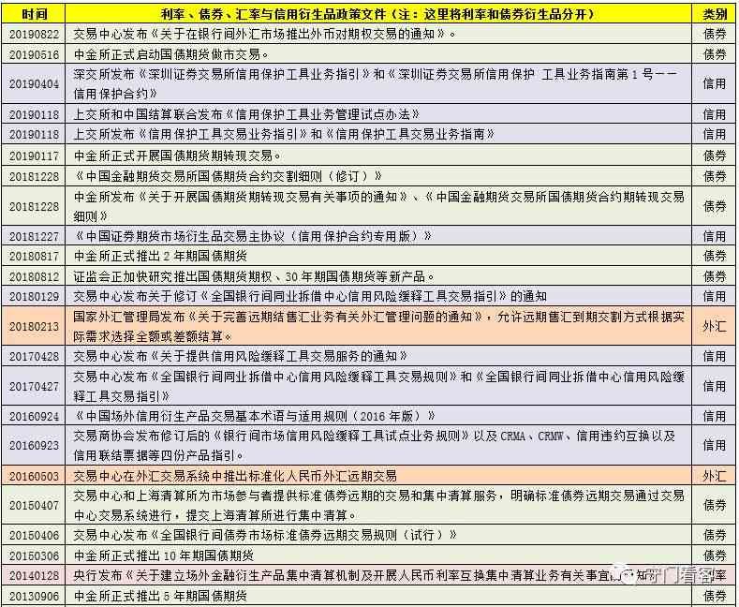The height and width of the screenshot is (607, 739).
Task: Click the entry 中金所发布《关于开展国债期货期转现交易有关事项的通知》
Action: 379,206
